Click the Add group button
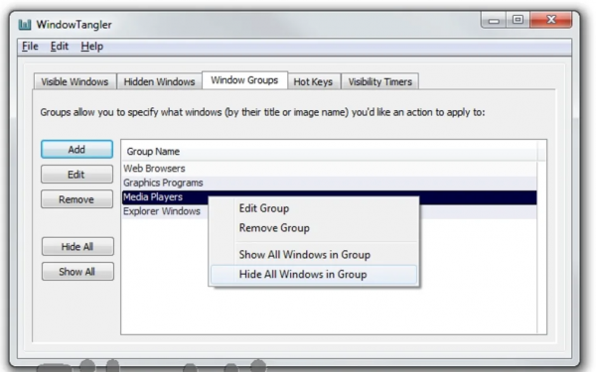The height and width of the screenshot is (372, 596). [76, 149]
